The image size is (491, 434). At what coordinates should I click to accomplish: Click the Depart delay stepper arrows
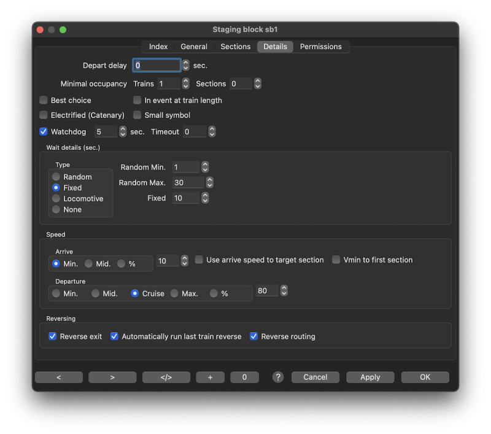coord(186,65)
